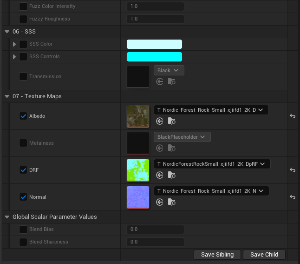The width and height of the screenshot is (300, 264).
Task: Open the Normal texture asset dropdown
Action: (211, 191)
